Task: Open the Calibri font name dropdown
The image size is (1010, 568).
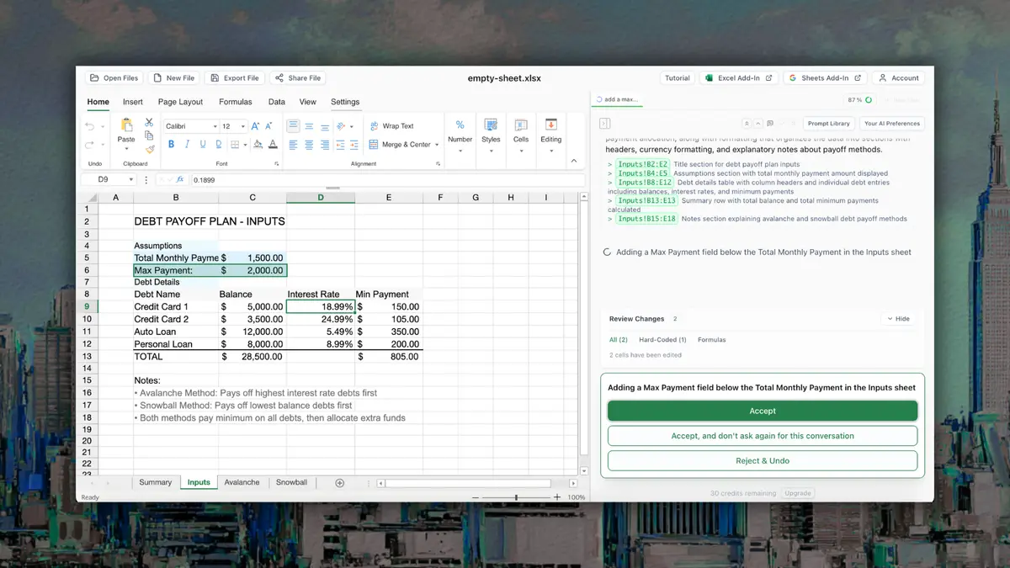Action: point(191,126)
